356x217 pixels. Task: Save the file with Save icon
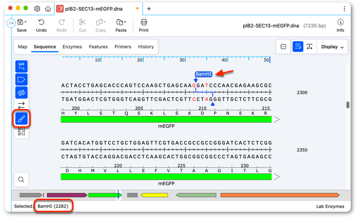click(21, 22)
